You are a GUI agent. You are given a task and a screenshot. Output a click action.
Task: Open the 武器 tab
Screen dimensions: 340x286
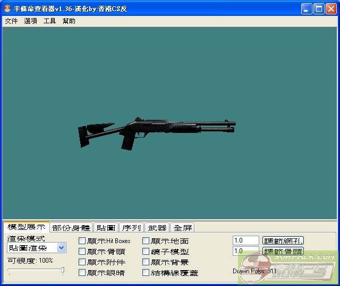[x=157, y=228]
